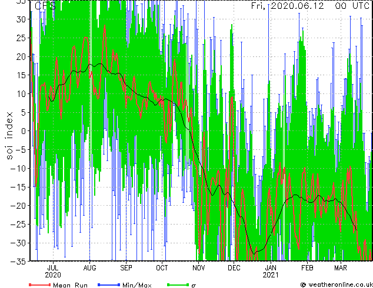Click the '15' y-axis tick value
The height and width of the screenshot is (288, 373).
[21, 75]
